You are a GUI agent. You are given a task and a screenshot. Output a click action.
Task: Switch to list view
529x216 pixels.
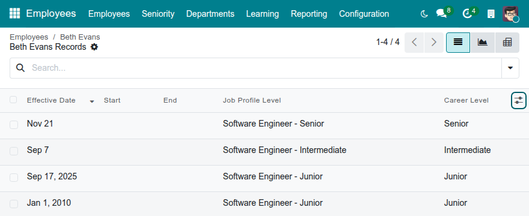tap(458, 42)
